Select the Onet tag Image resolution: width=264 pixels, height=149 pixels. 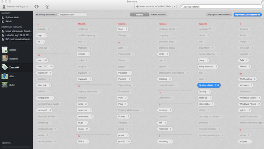point(122,29)
